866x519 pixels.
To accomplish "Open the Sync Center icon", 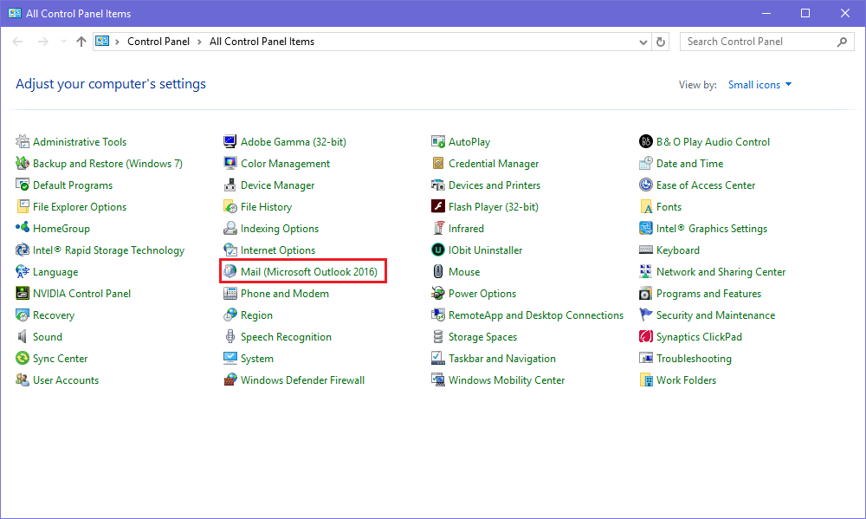I will click(23, 358).
